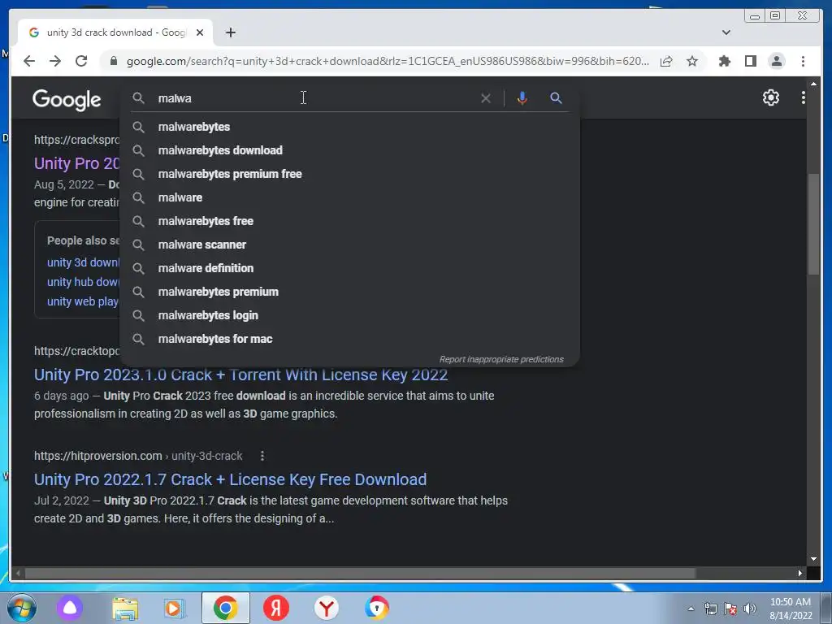
Task: Bookmark this page with the star icon
Action: 692,61
